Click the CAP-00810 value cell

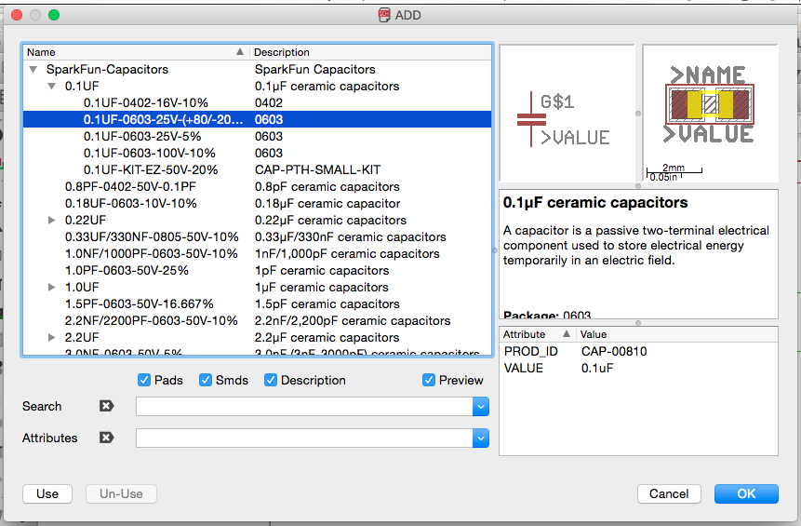(x=614, y=351)
